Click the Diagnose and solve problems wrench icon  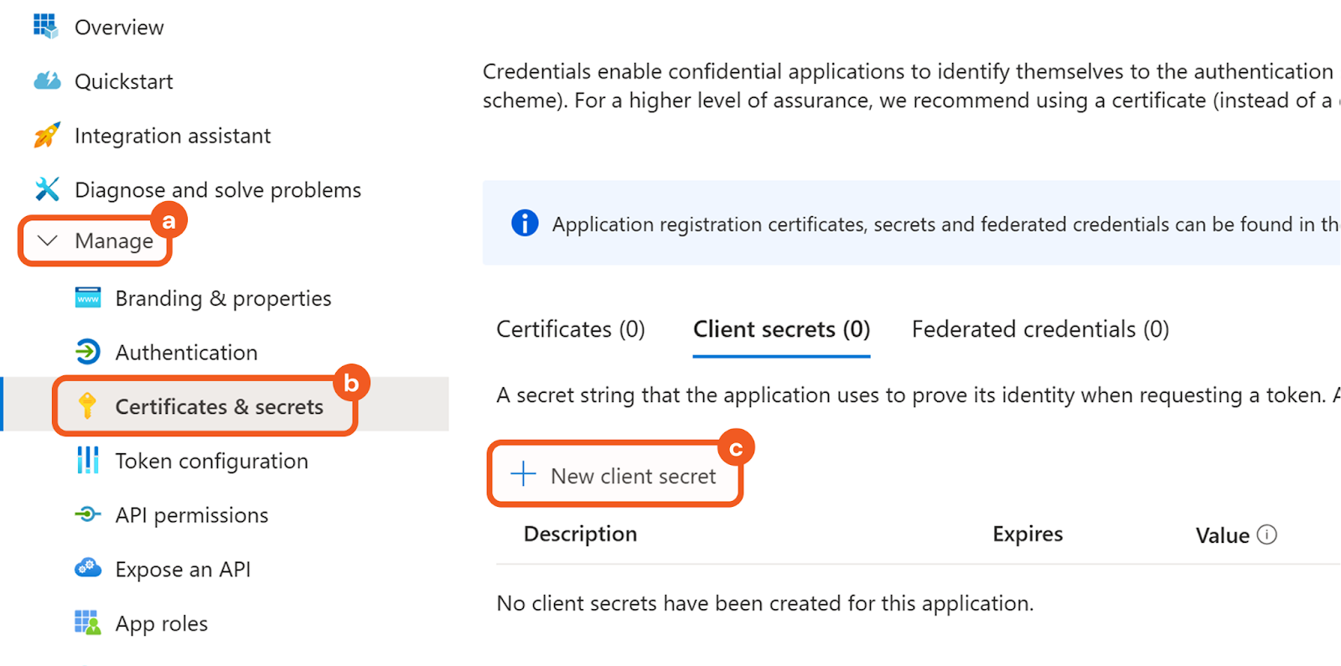47,189
